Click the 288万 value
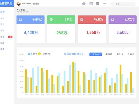 click(x=62, y=33)
